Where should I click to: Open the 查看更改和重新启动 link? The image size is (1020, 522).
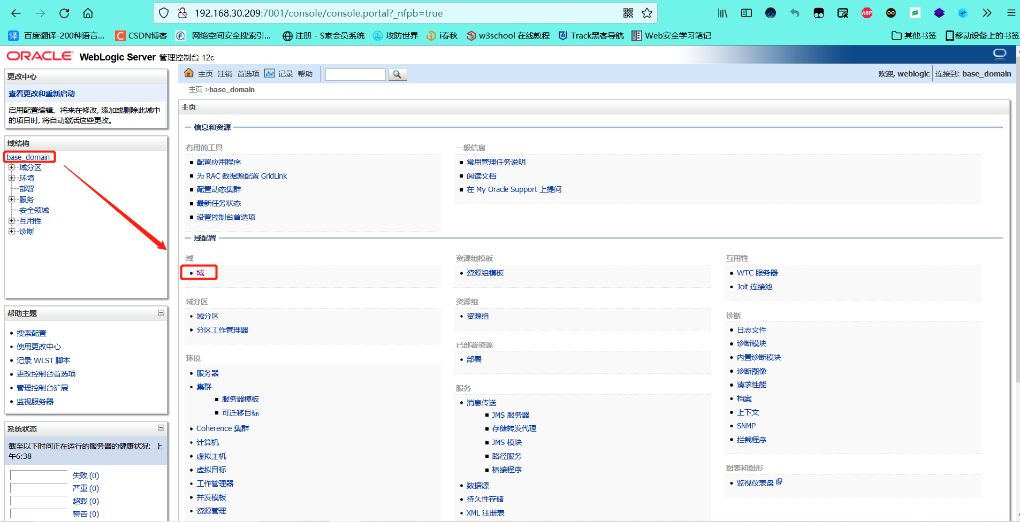tap(42, 94)
